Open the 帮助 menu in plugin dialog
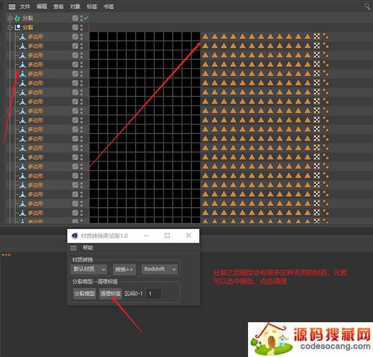373x357 pixels. [88, 248]
